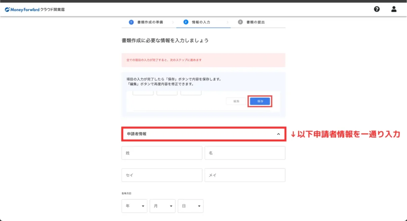The height and width of the screenshot is (221, 407).
Task: Focus the 名 first name field
Action: tap(245, 153)
